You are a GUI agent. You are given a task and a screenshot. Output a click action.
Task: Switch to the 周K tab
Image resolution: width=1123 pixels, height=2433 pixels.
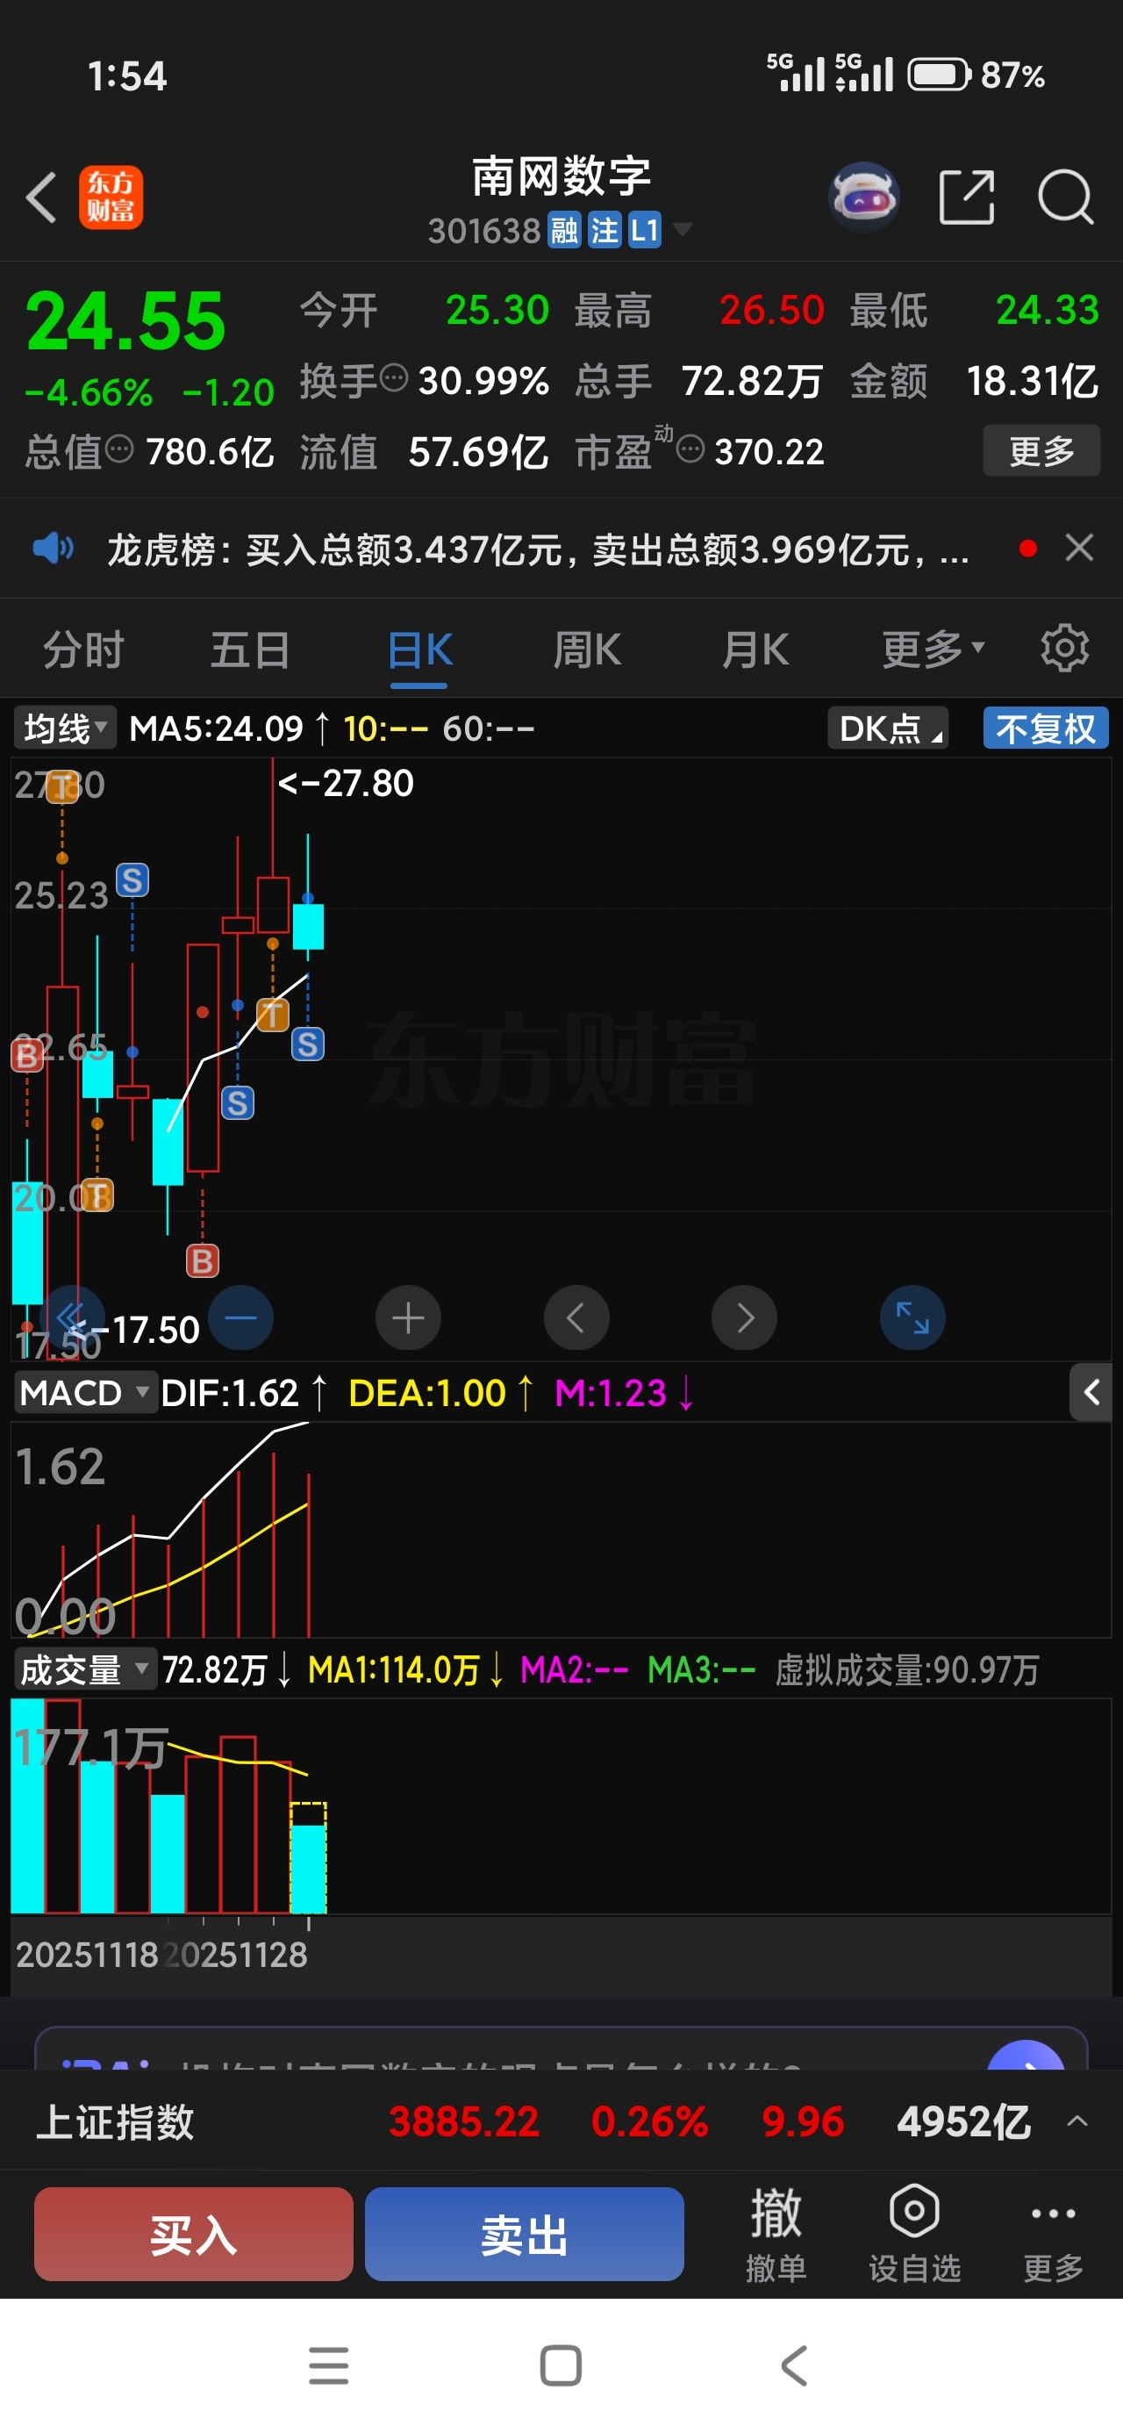tap(587, 649)
